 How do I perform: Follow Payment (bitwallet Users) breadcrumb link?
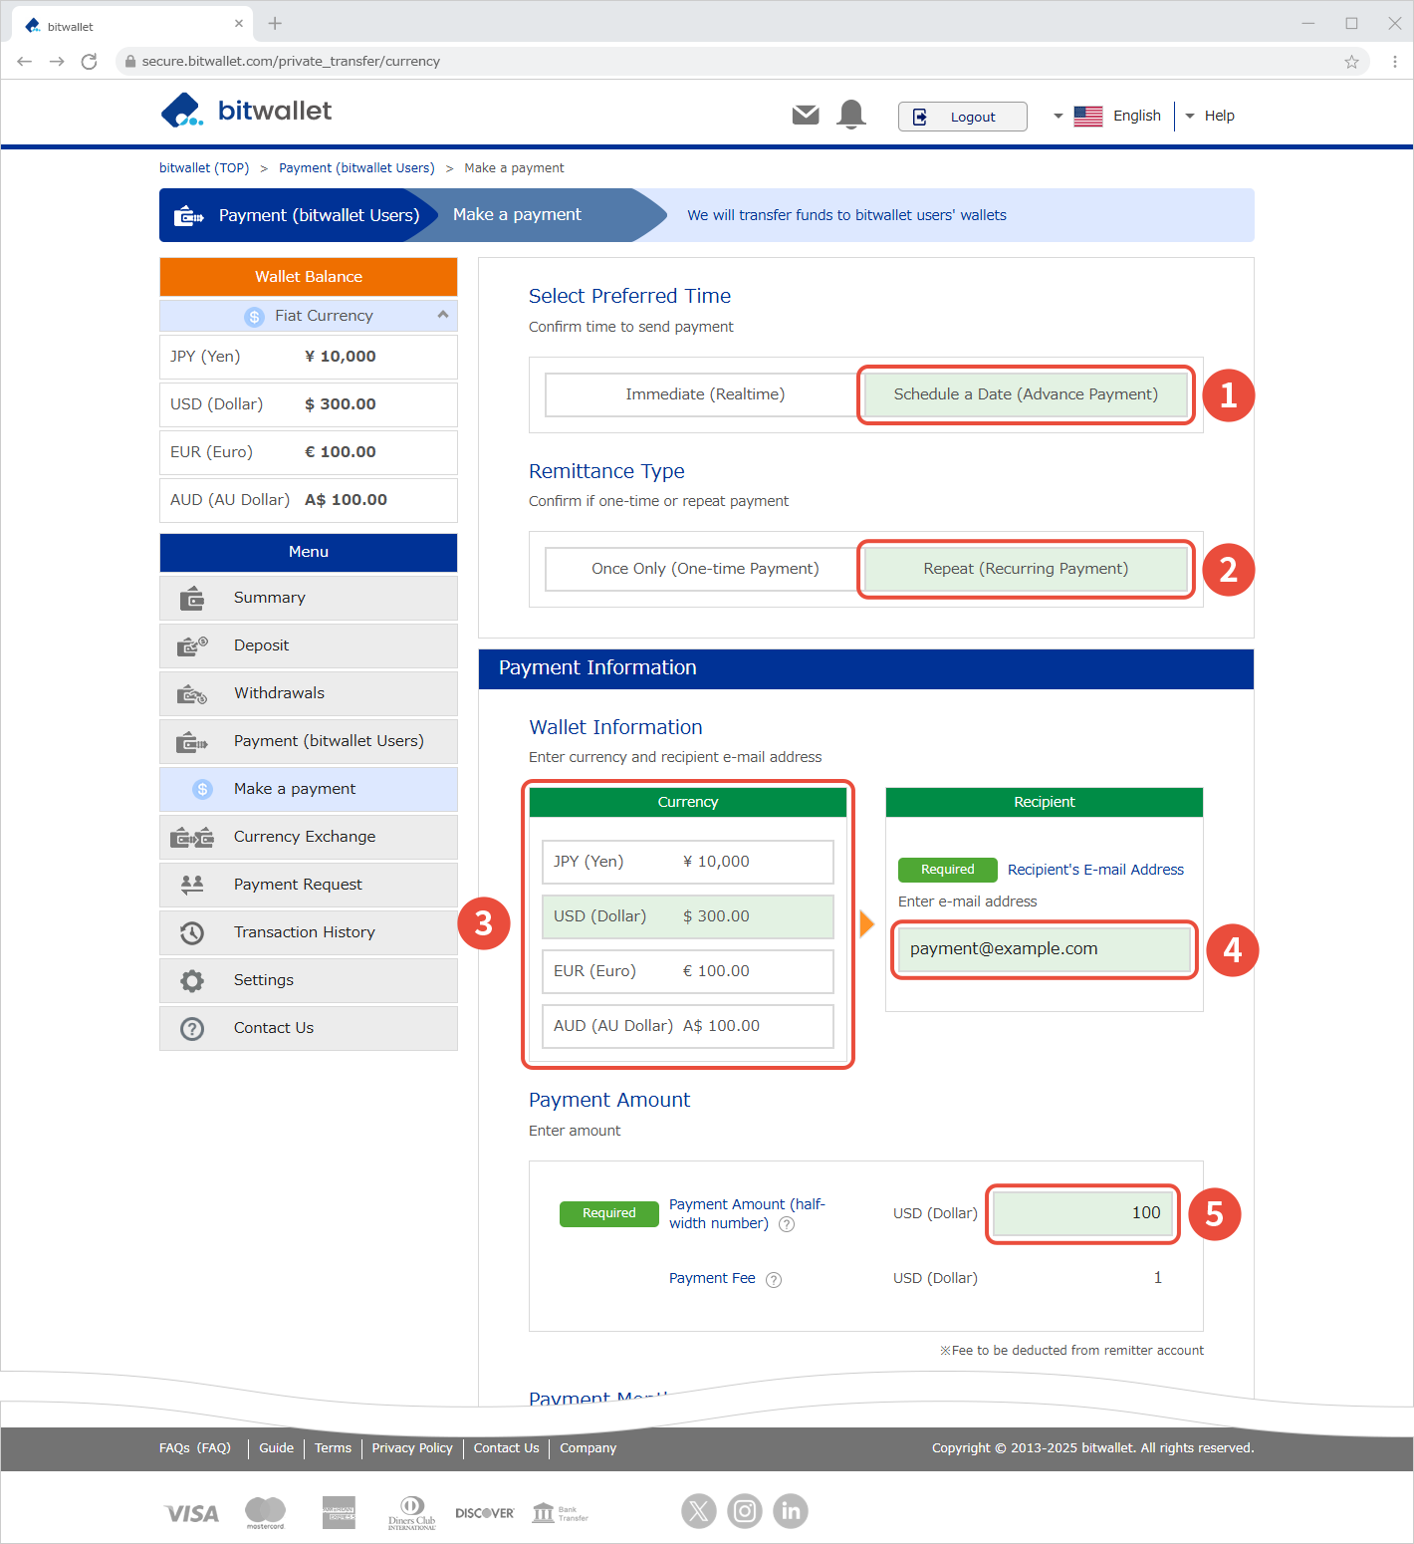[356, 168]
